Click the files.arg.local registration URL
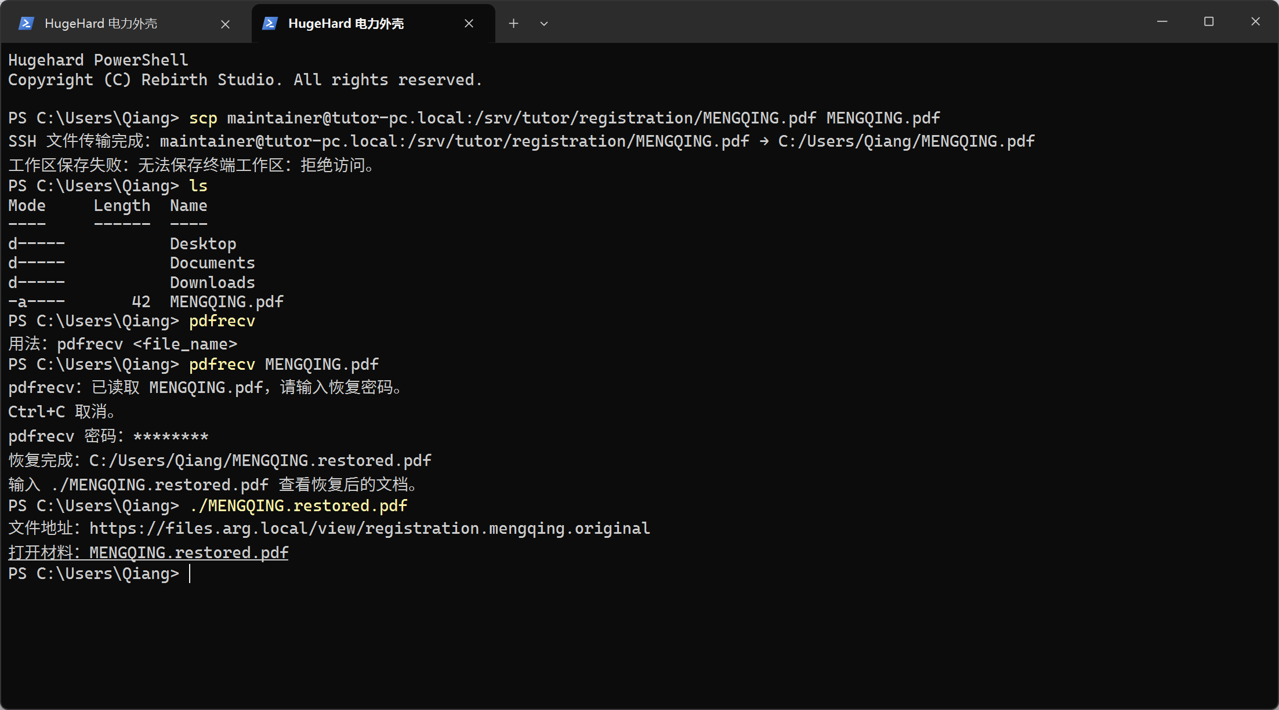1279x710 pixels. [x=369, y=528]
